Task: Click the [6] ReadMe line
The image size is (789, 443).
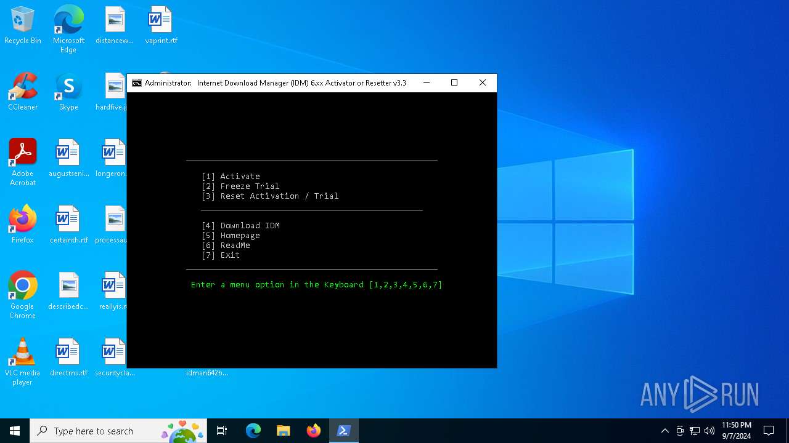Action: coord(226,245)
